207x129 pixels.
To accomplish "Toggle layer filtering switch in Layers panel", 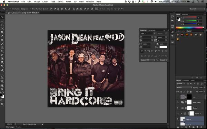I will pyautogui.click(x=205, y=83).
